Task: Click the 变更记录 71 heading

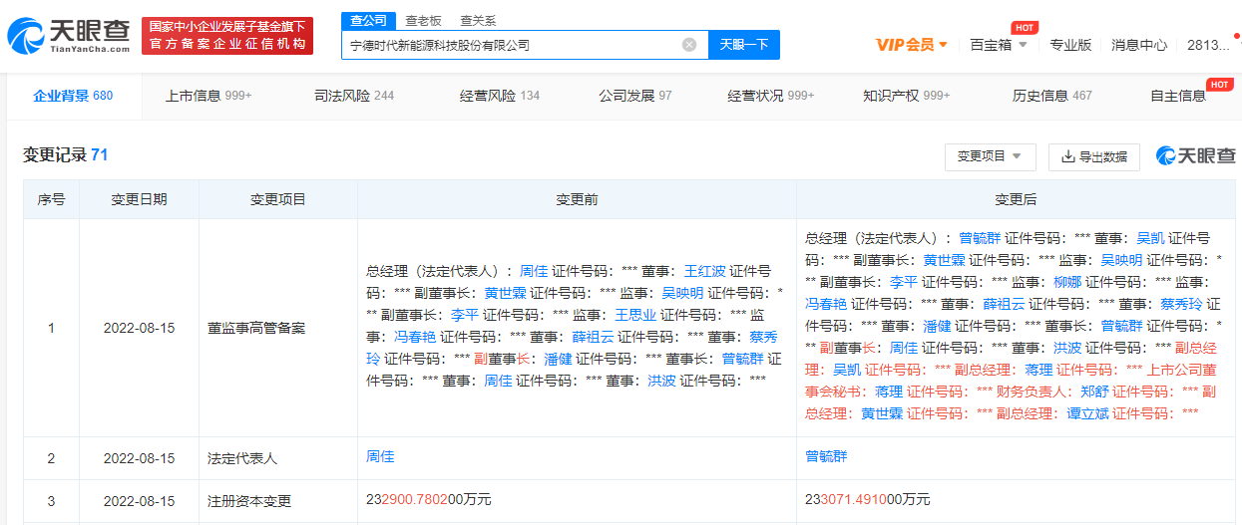Action: (x=66, y=154)
